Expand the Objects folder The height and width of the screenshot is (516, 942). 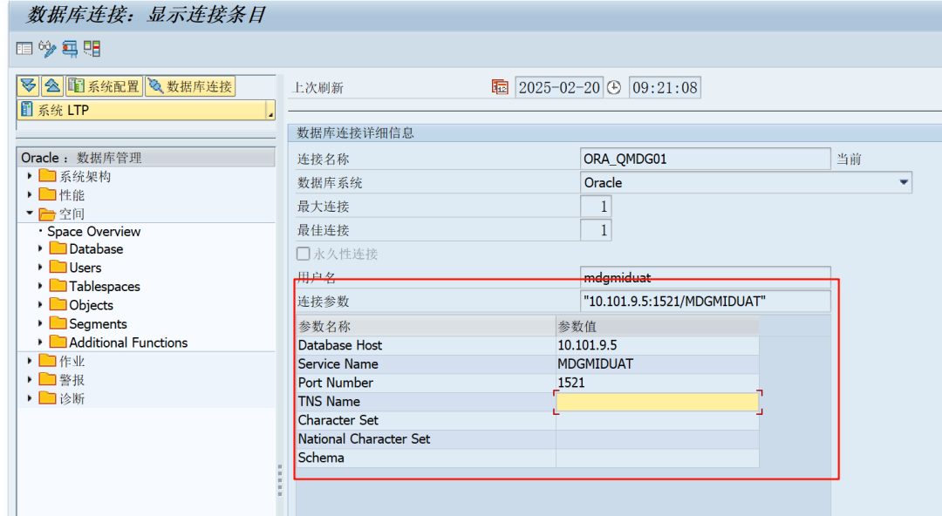point(40,304)
